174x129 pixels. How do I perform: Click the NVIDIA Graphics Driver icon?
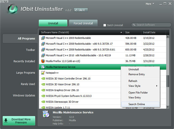43,90
